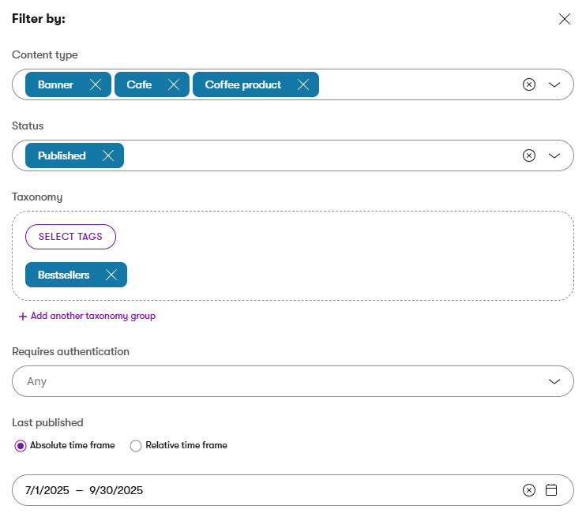Select Absolute time frame option
The width and height of the screenshot is (586, 517).
click(21, 446)
